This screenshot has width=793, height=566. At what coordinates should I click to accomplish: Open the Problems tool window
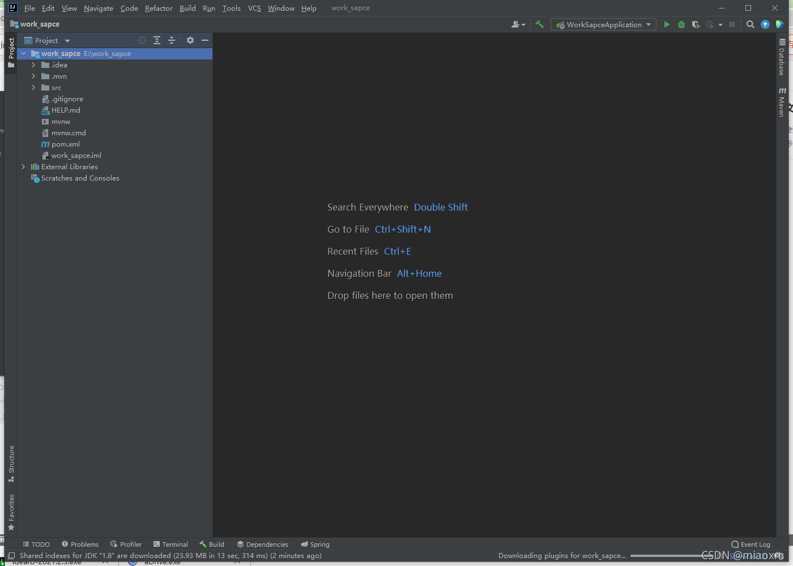[80, 544]
